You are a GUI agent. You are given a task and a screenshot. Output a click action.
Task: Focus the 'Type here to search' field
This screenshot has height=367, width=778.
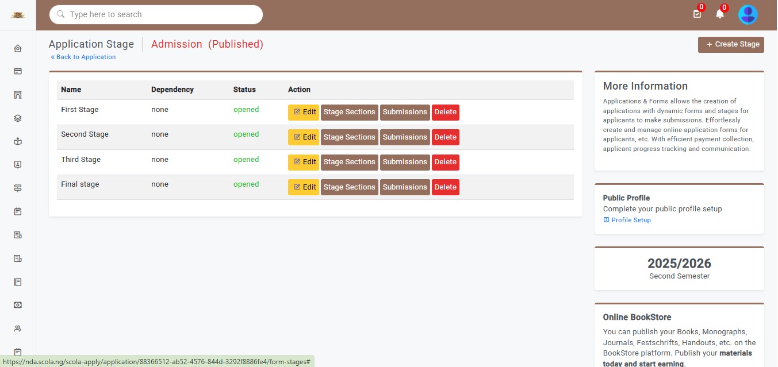(161, 15)
